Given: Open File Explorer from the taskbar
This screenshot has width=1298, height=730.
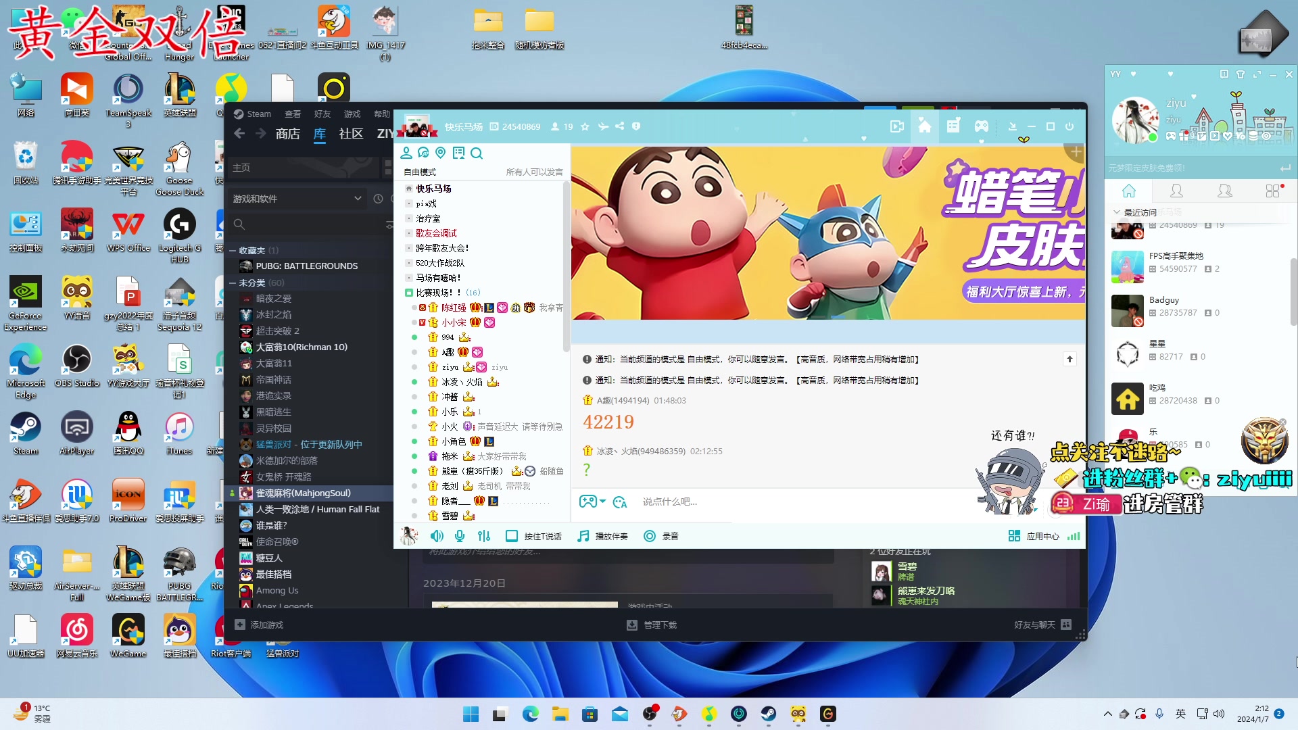Looking at the screenshot, I should (x=560, y=714).
